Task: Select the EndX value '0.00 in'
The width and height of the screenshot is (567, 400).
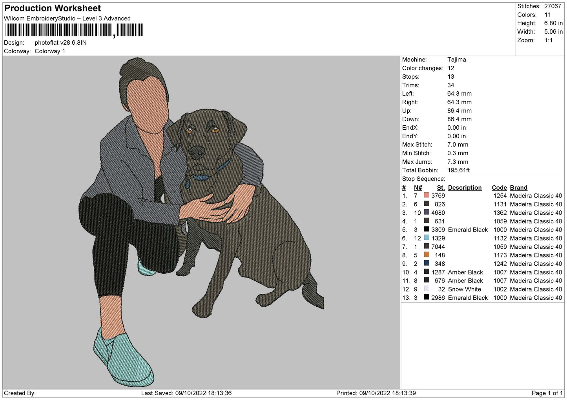Action: point(457,128)
